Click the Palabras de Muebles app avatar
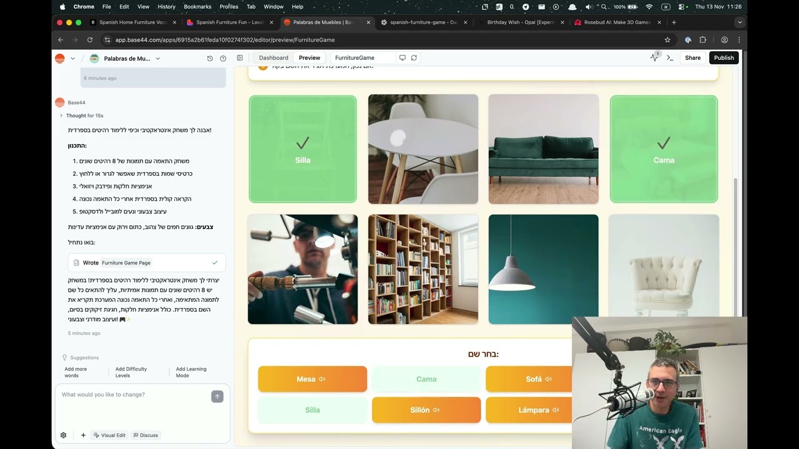799x449 pixels. coord(94,59)
